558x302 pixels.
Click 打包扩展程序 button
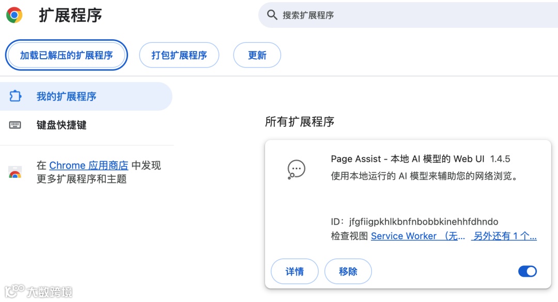(x=179, y=55)
